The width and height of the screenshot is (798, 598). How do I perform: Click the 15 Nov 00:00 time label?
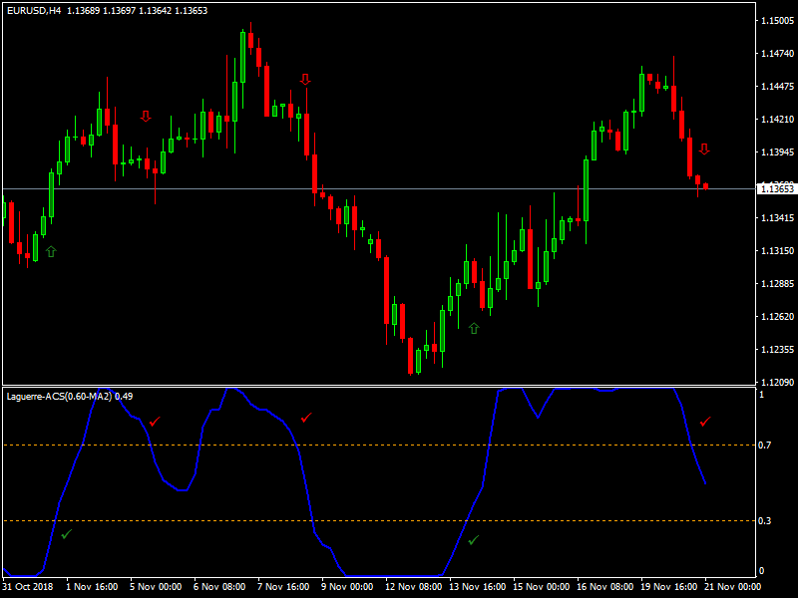(541, 587)
